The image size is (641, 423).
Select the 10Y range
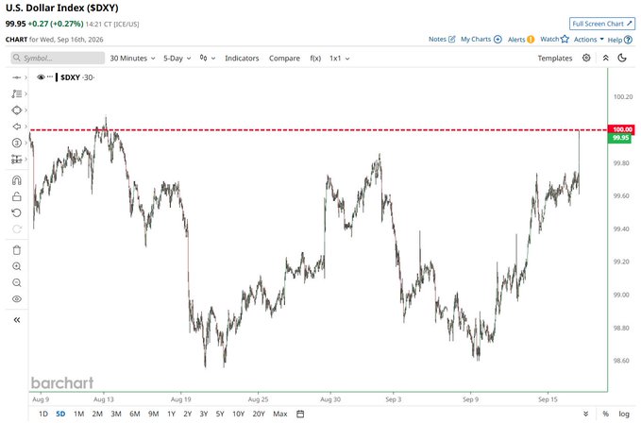tap(238, 414)
